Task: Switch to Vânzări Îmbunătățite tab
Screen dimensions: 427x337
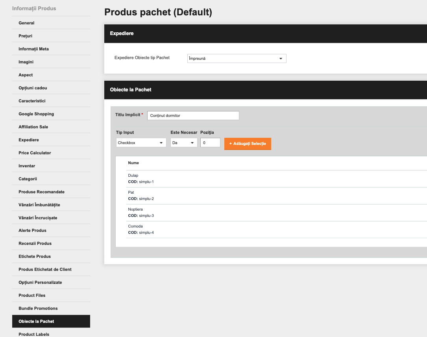Action: point(51,205)
